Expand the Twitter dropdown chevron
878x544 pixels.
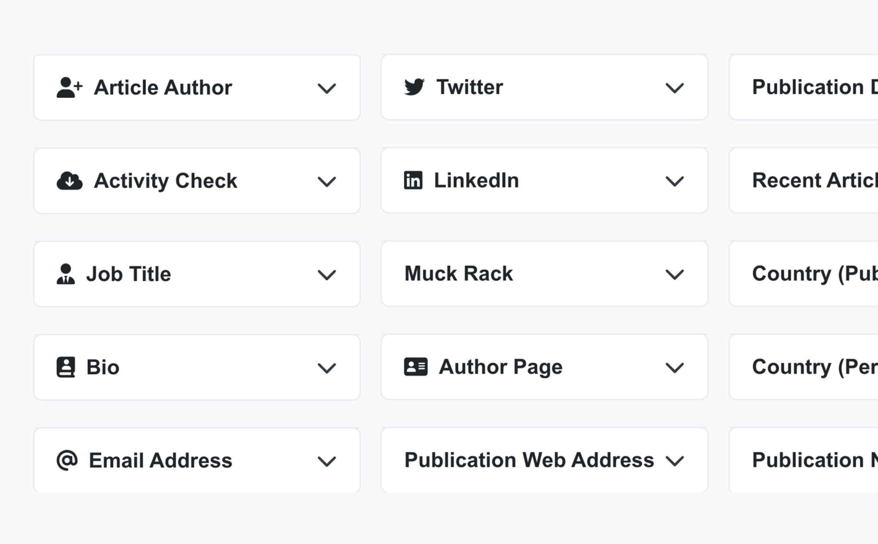point(674,88)
